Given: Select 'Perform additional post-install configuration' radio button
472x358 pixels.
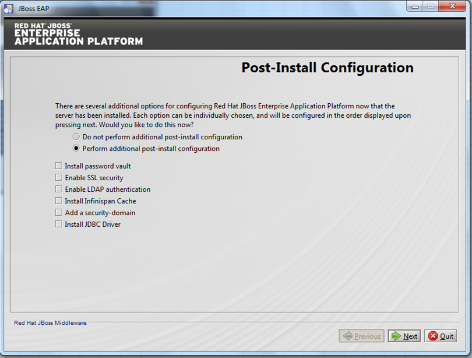Looking at the screenshot, I should [x=76, y=149].
